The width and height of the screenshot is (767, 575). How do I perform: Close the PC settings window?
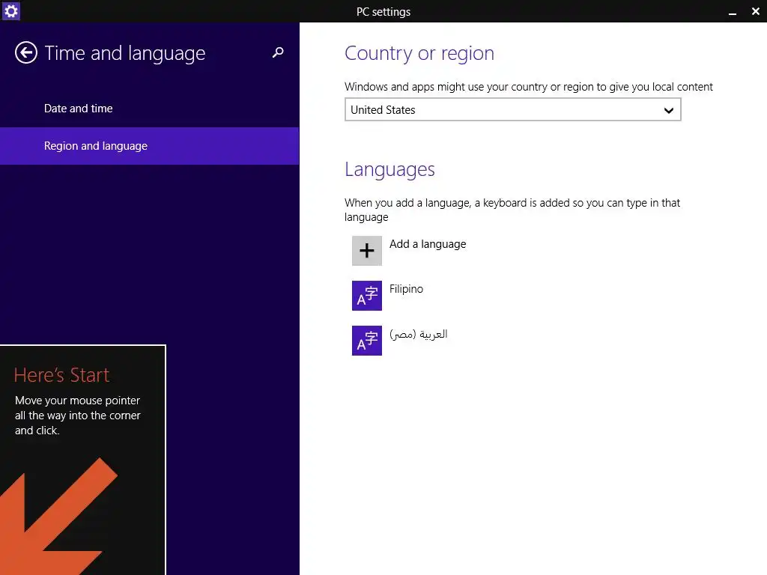755,11
